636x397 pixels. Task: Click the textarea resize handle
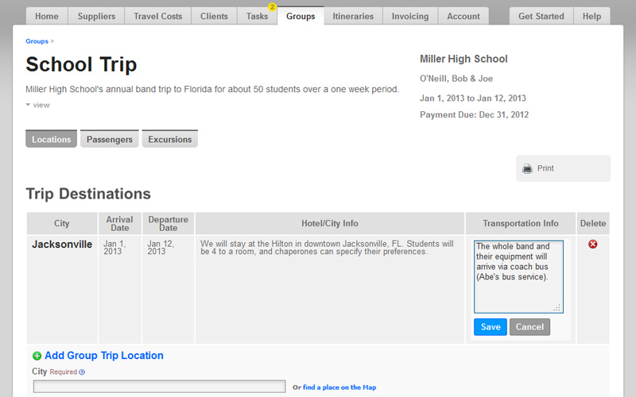(x=557, y=308)
